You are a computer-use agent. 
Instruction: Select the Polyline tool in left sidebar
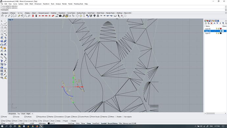tap(2, 24)
